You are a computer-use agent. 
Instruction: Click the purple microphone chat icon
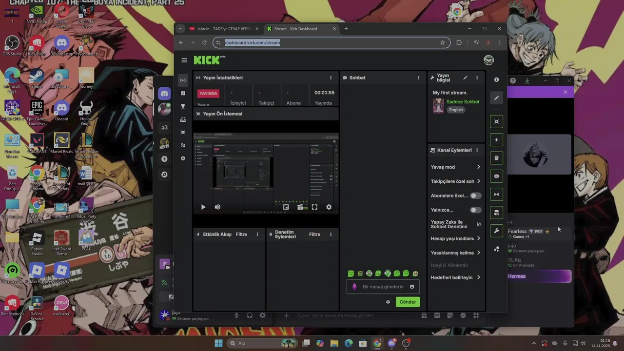coord(354,287)
